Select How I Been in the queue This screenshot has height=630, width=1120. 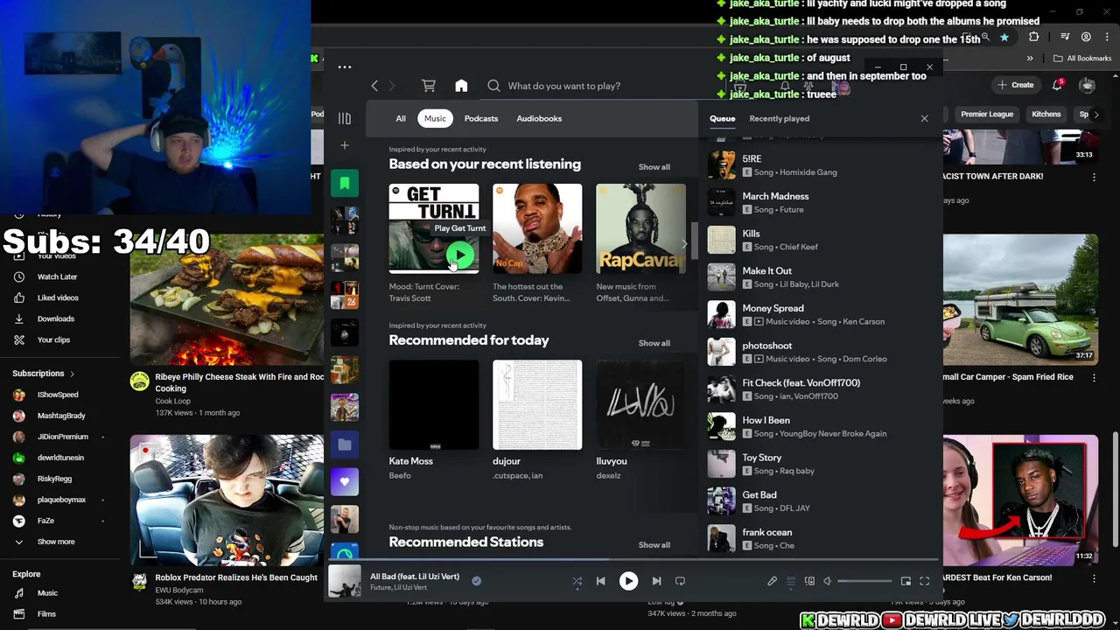point(818,426)
